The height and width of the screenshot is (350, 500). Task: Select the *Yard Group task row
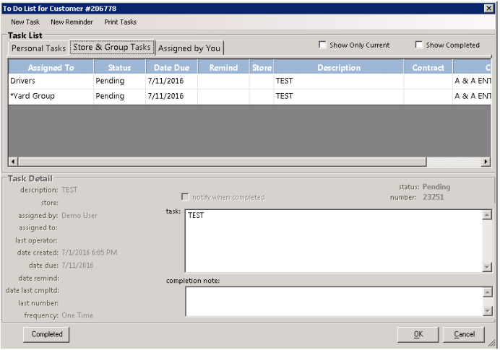click(51, 96)
